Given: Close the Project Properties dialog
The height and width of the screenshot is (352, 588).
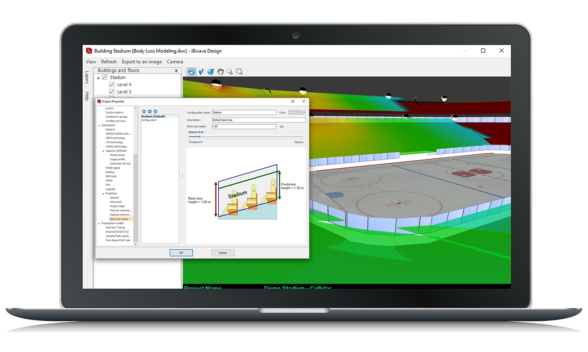Looking at the screenshot, I should (304, 101).
